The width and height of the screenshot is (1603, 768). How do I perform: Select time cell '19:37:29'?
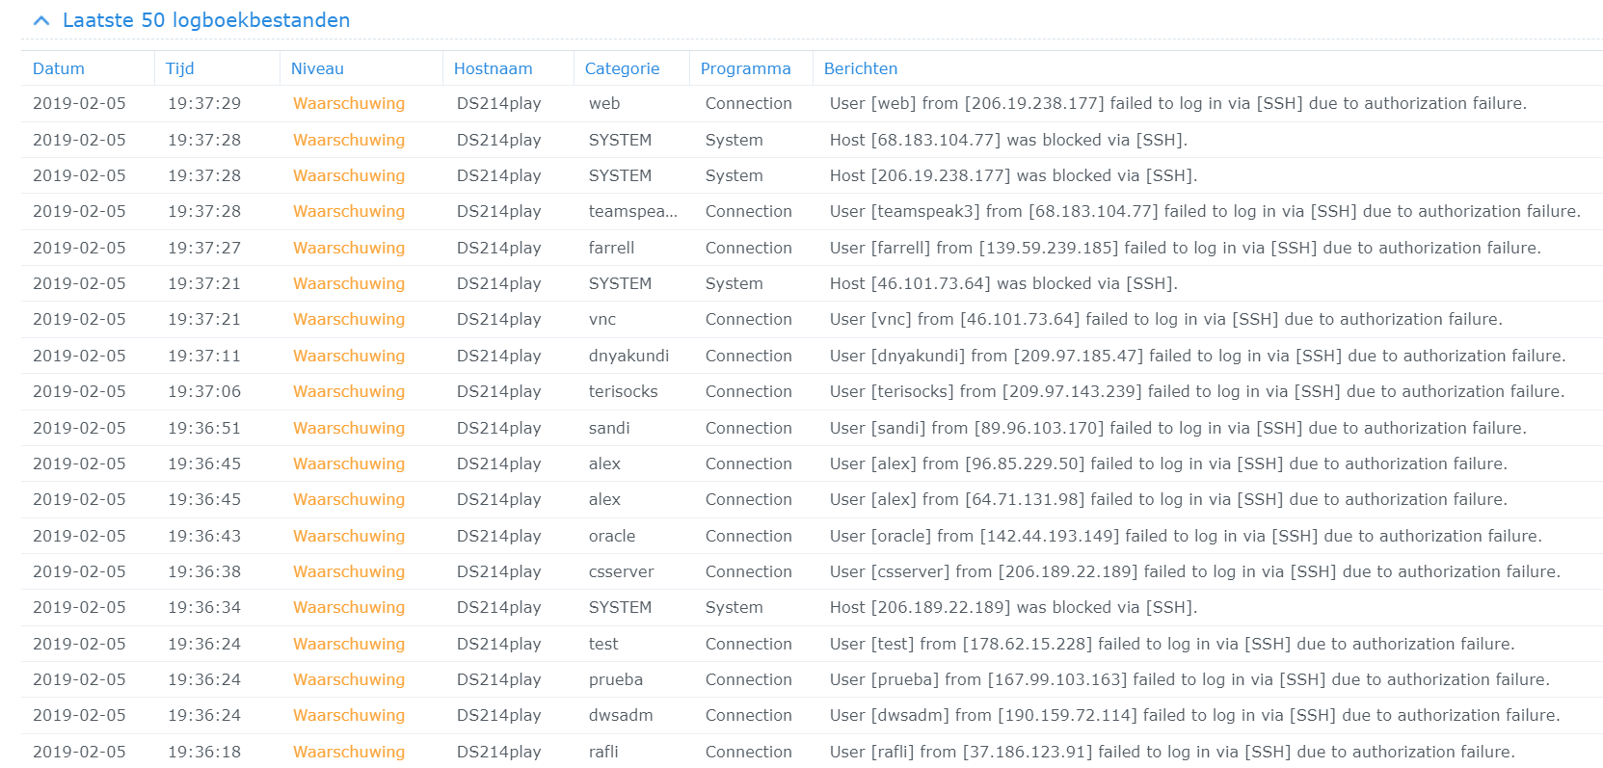[204, 103]
